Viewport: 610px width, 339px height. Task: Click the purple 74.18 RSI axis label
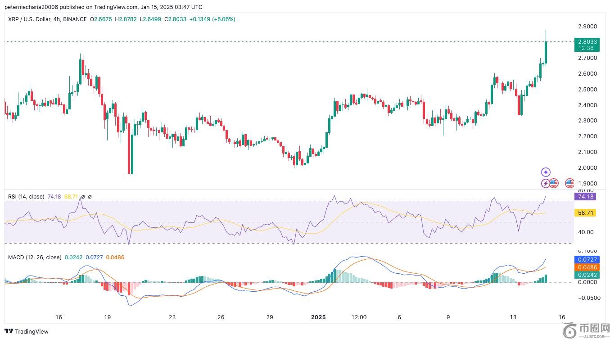585,197
